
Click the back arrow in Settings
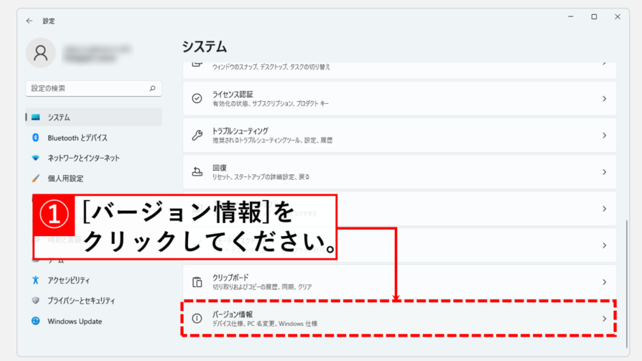(x=29, y=21)
